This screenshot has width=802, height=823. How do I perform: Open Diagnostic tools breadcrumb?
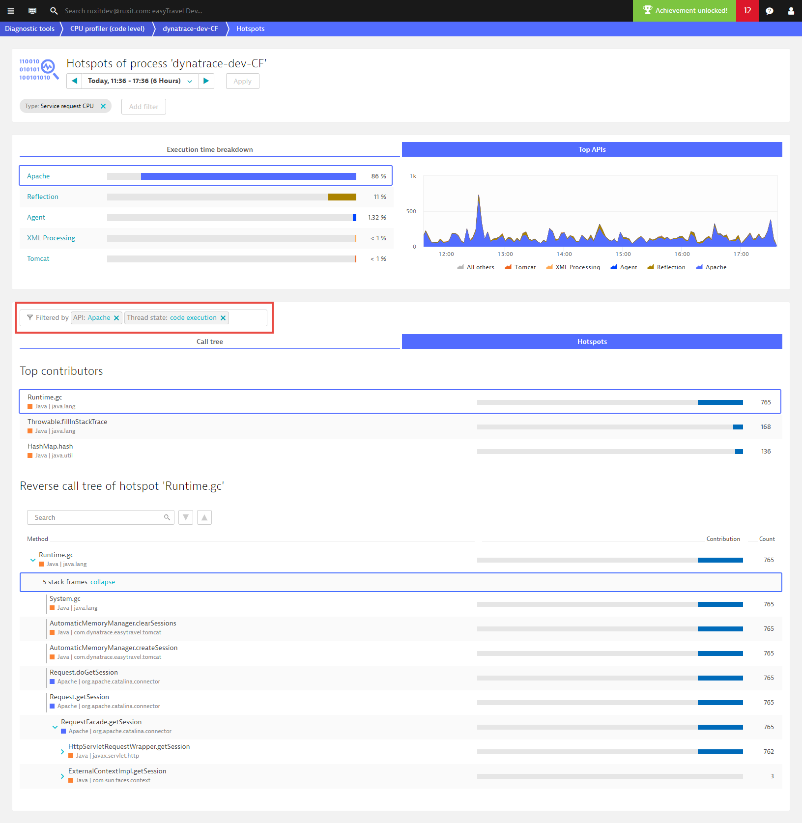pos(30,29)
